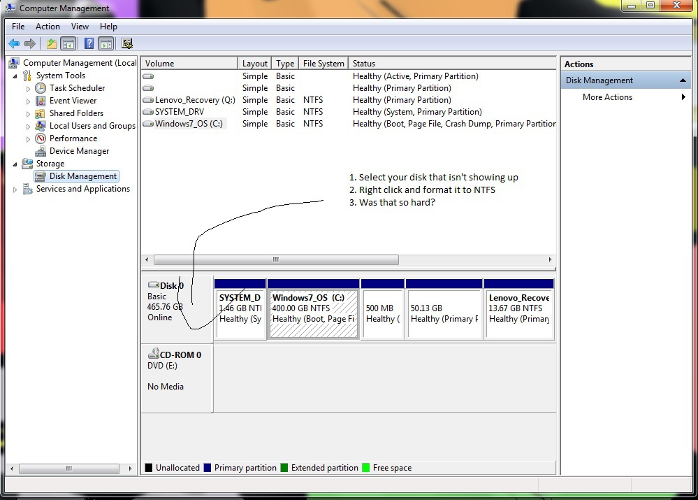Click the Back arrow in the toolbar
Viewport: 698px width, 500px height.
[14, 43]
